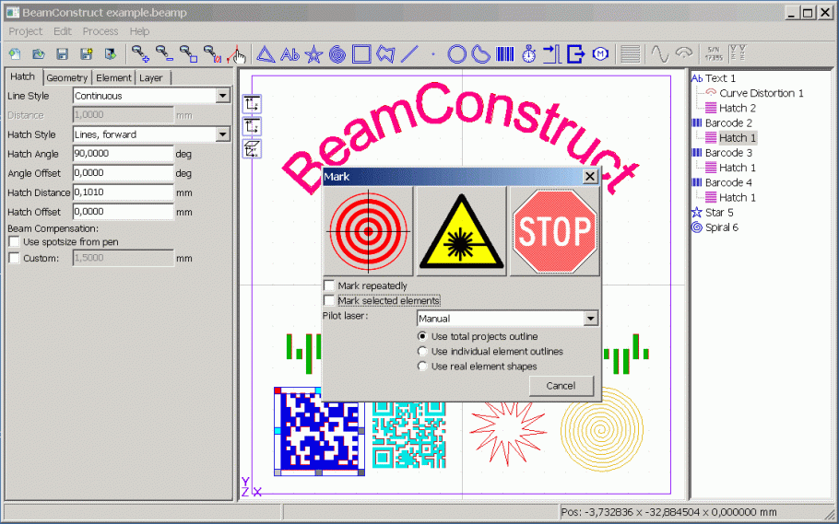Click the Save As icon with star
The height and width of the screenshot is (524, 839).
[x=86, y=54]
